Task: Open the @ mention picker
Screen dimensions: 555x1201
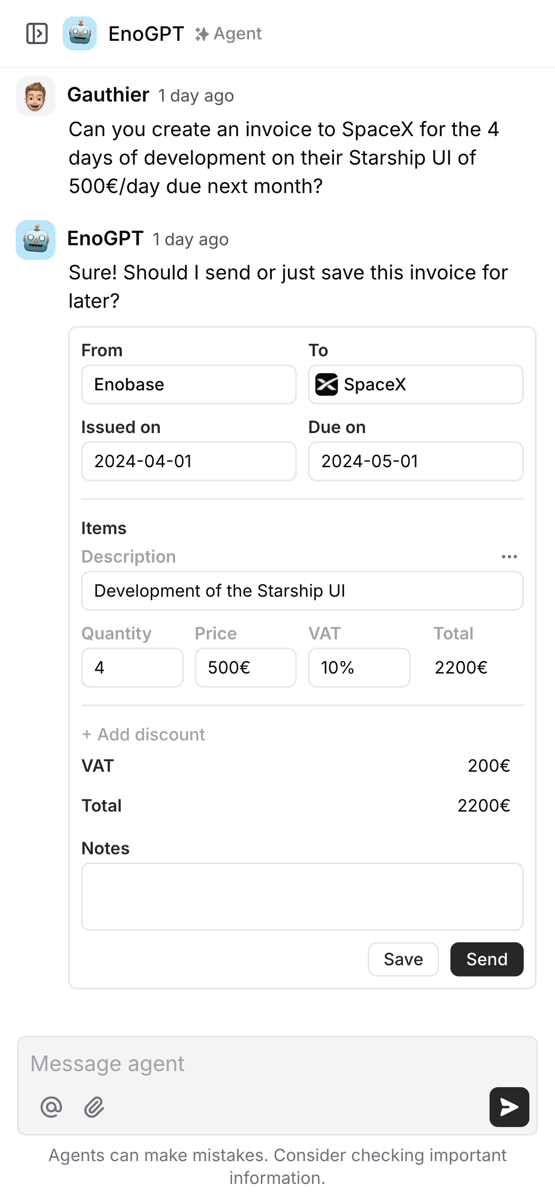Action: (51, 1107)
